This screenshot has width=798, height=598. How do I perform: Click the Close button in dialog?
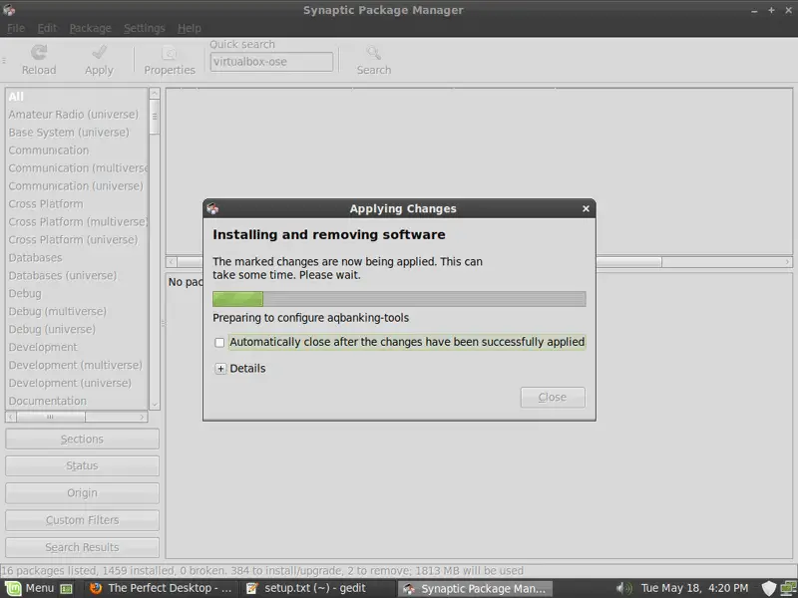553,397
